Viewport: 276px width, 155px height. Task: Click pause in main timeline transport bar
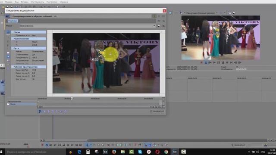tap(60, 145)
